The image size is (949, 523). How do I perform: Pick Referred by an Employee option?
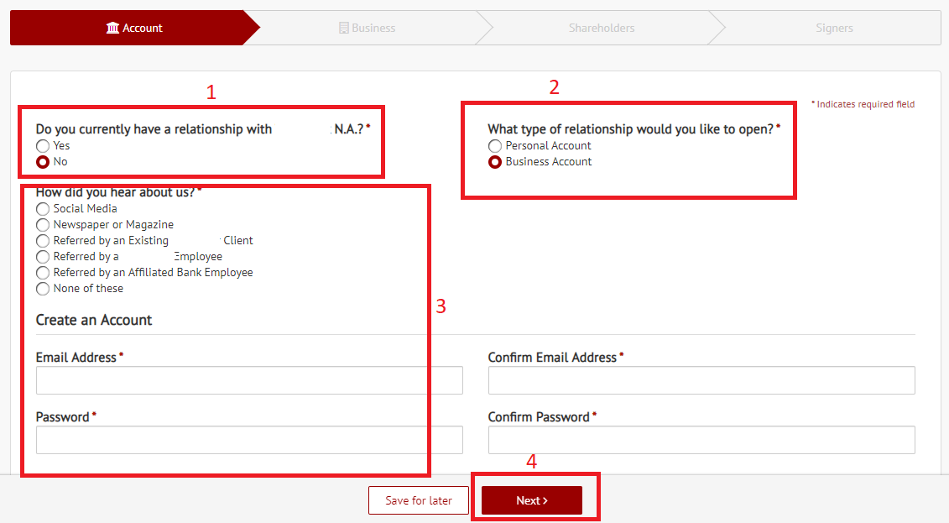tap(43, 256)
